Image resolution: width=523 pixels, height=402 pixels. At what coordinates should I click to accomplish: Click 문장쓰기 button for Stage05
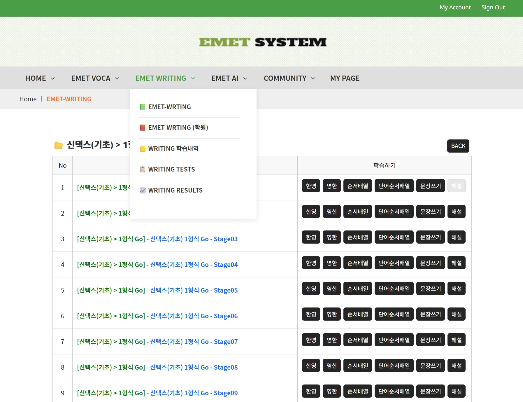(430, 289)
